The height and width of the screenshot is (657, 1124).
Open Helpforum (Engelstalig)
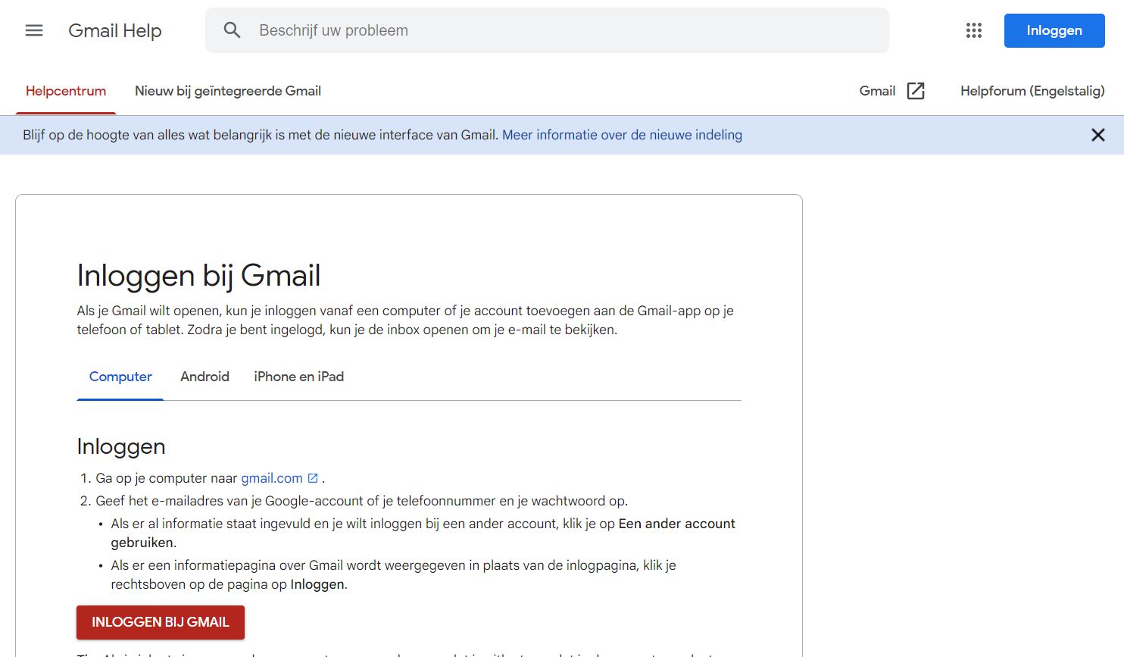click(x=1032, y=90)
